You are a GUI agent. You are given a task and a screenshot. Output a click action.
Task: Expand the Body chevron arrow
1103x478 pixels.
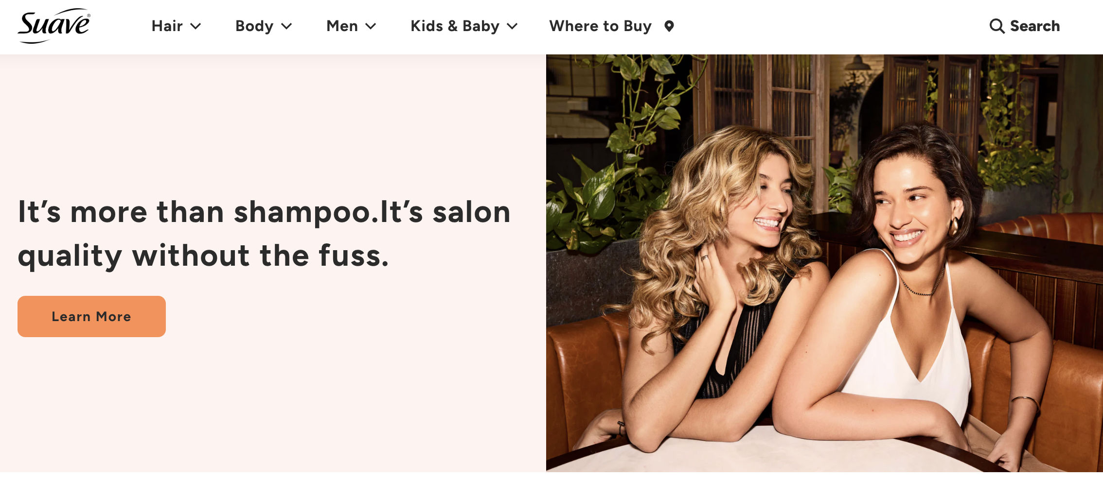286,26
